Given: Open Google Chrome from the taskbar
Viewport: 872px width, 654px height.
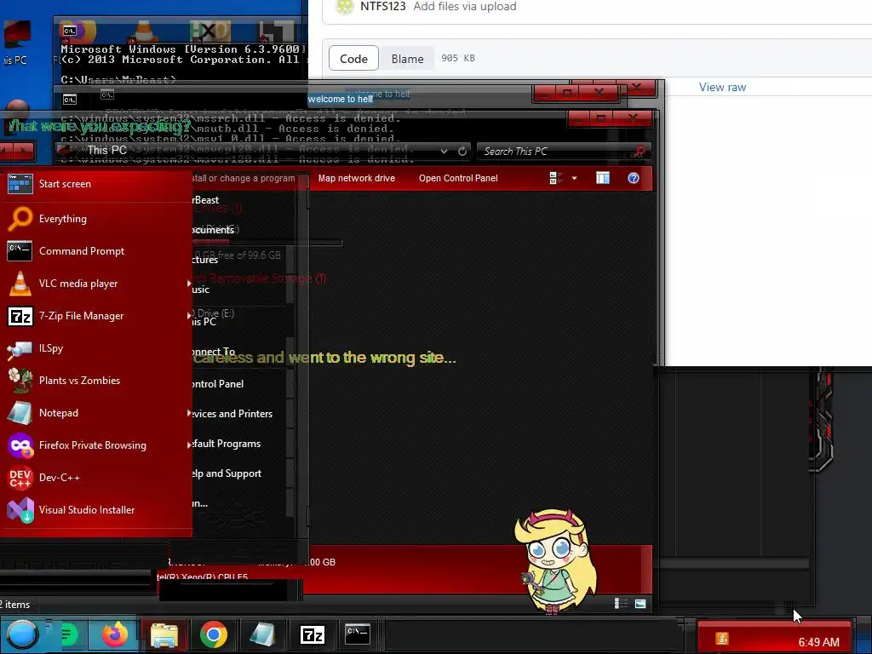Looking at the screenshot, I should [x=214, y=634].
